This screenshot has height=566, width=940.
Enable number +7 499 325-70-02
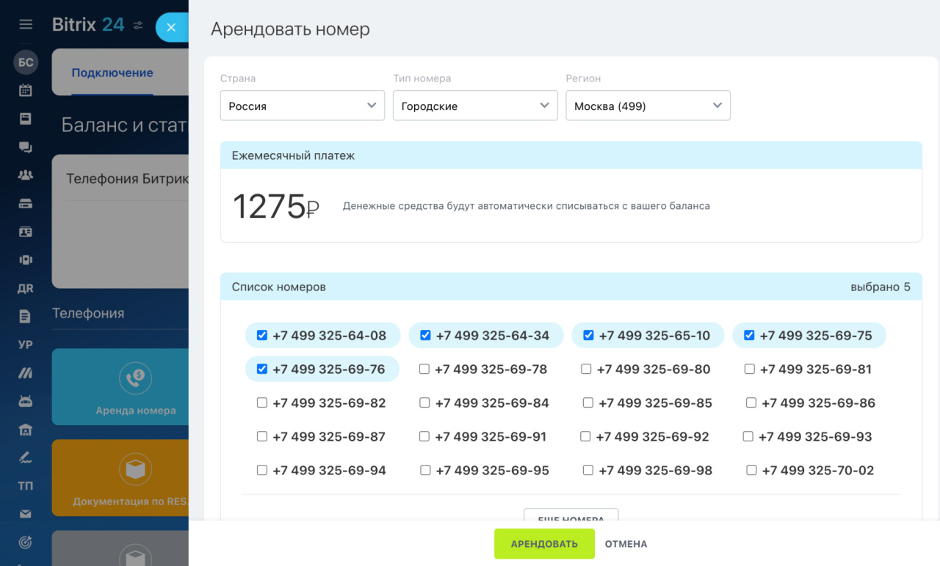[751, 470]
